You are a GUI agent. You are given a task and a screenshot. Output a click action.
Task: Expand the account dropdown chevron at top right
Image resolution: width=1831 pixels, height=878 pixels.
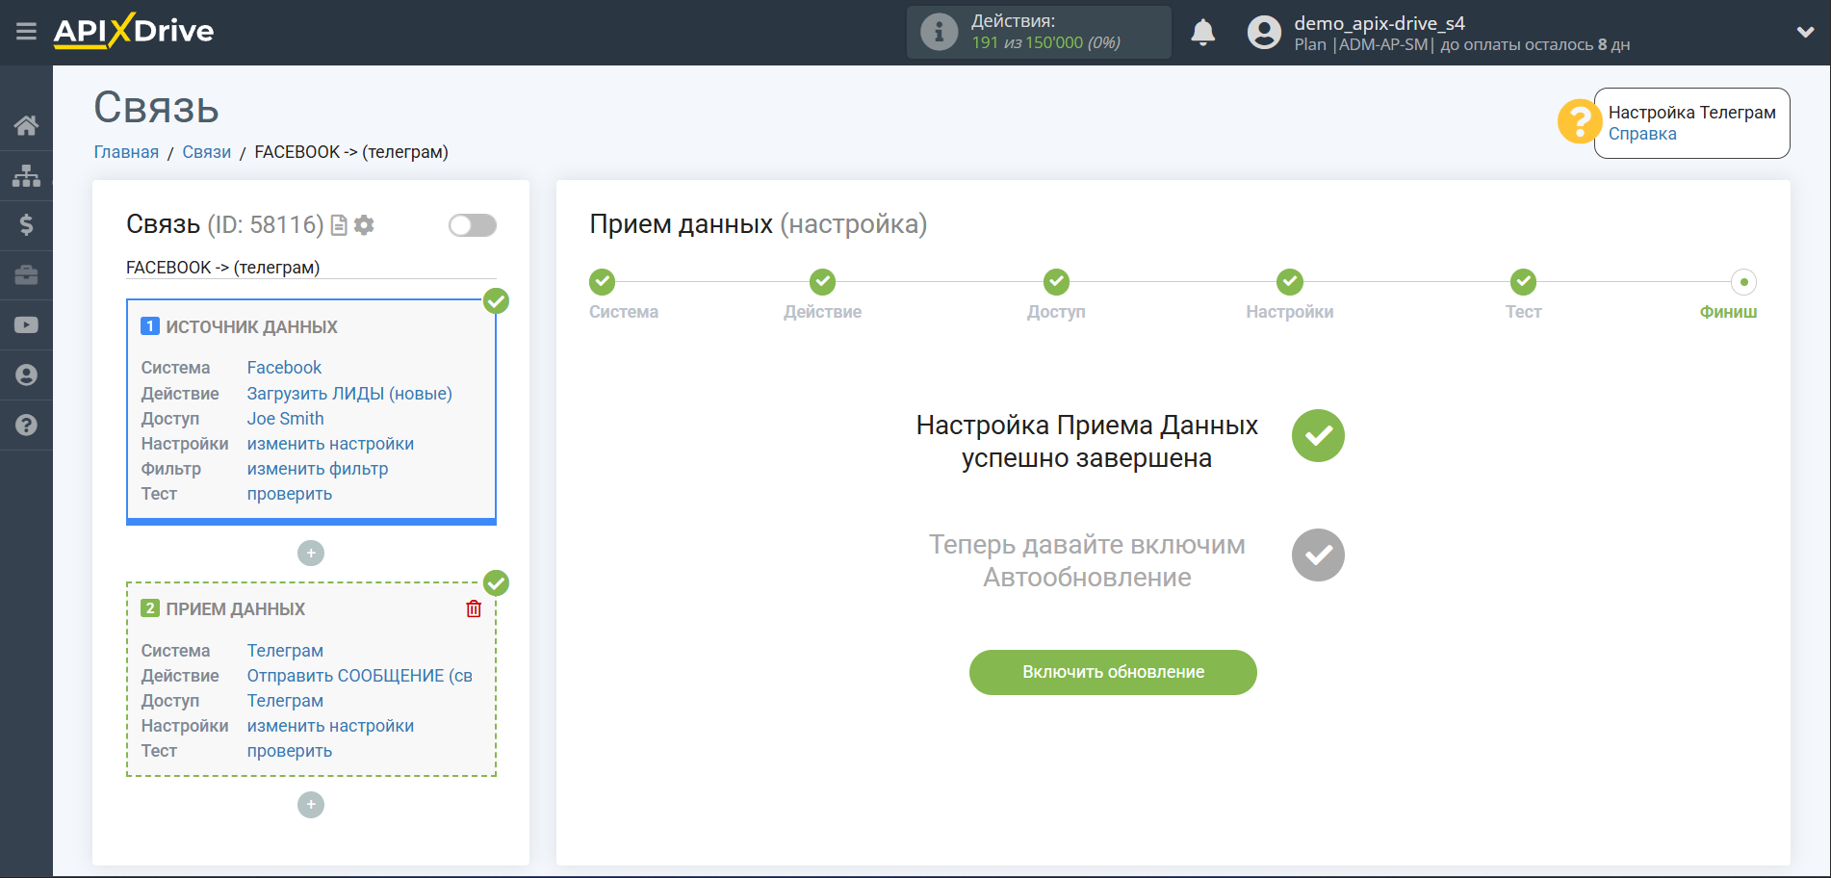[1807, 31]
